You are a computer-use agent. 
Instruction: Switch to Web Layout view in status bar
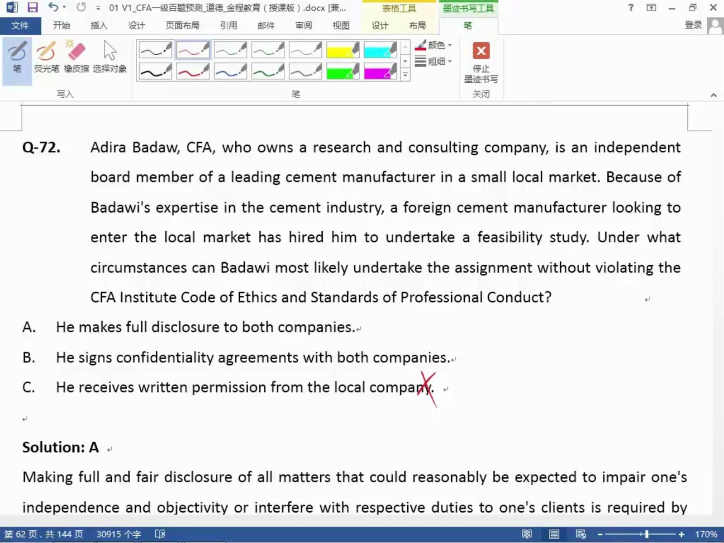click(x=581, y=534)
